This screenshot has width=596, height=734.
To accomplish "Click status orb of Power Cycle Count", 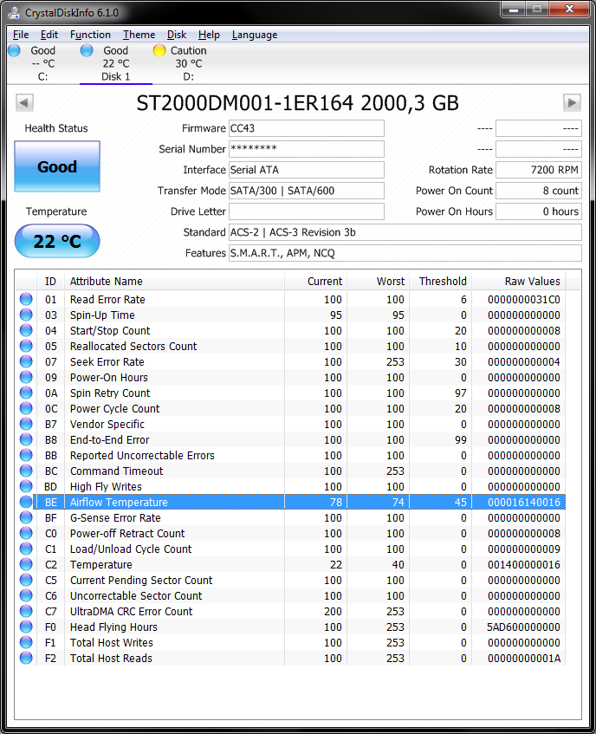I will 26,408.
